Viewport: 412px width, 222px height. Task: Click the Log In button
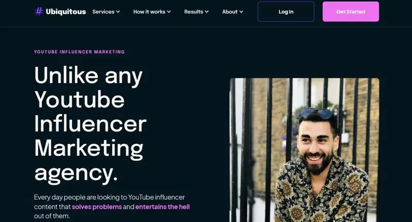pyautogui.click(x=286, y=11)
